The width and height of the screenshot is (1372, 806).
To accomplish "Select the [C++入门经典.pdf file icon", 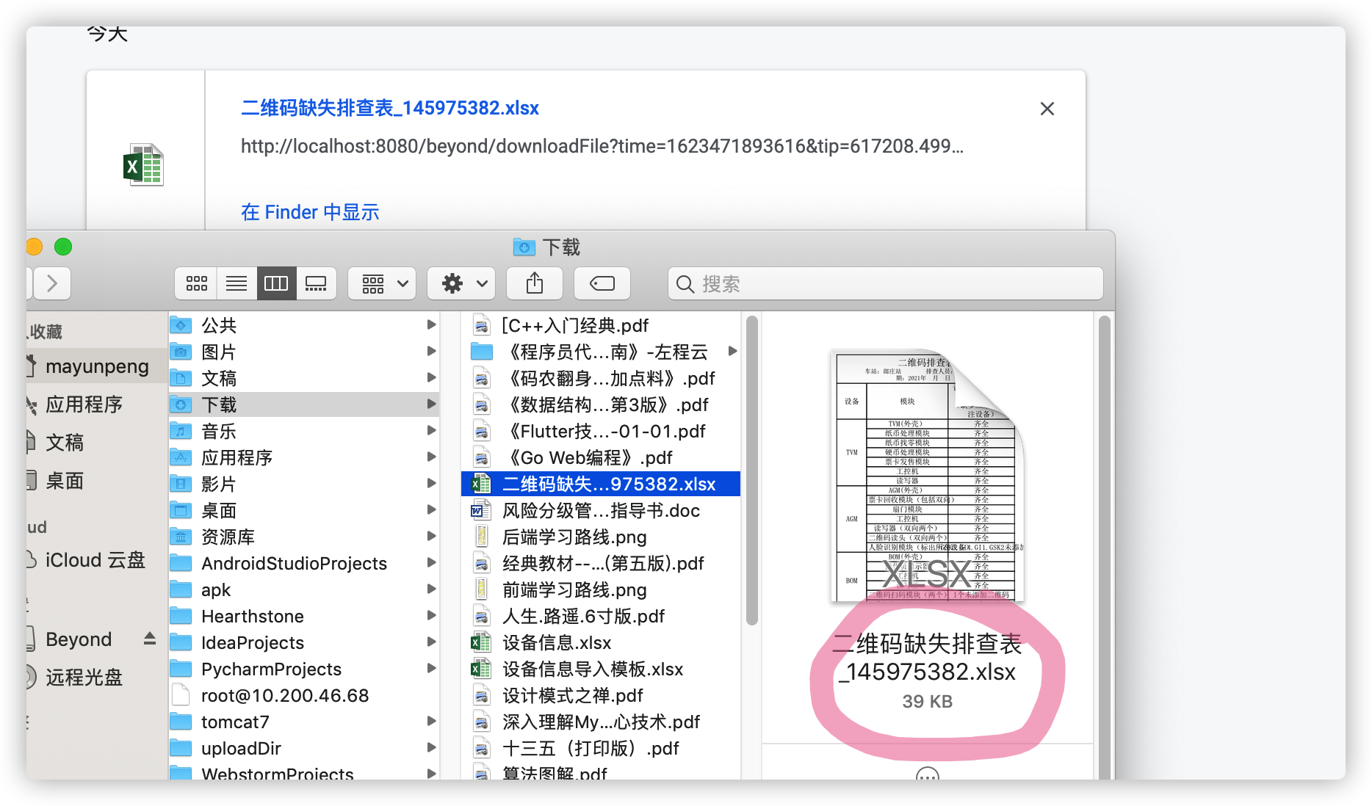I will point(482,325).
